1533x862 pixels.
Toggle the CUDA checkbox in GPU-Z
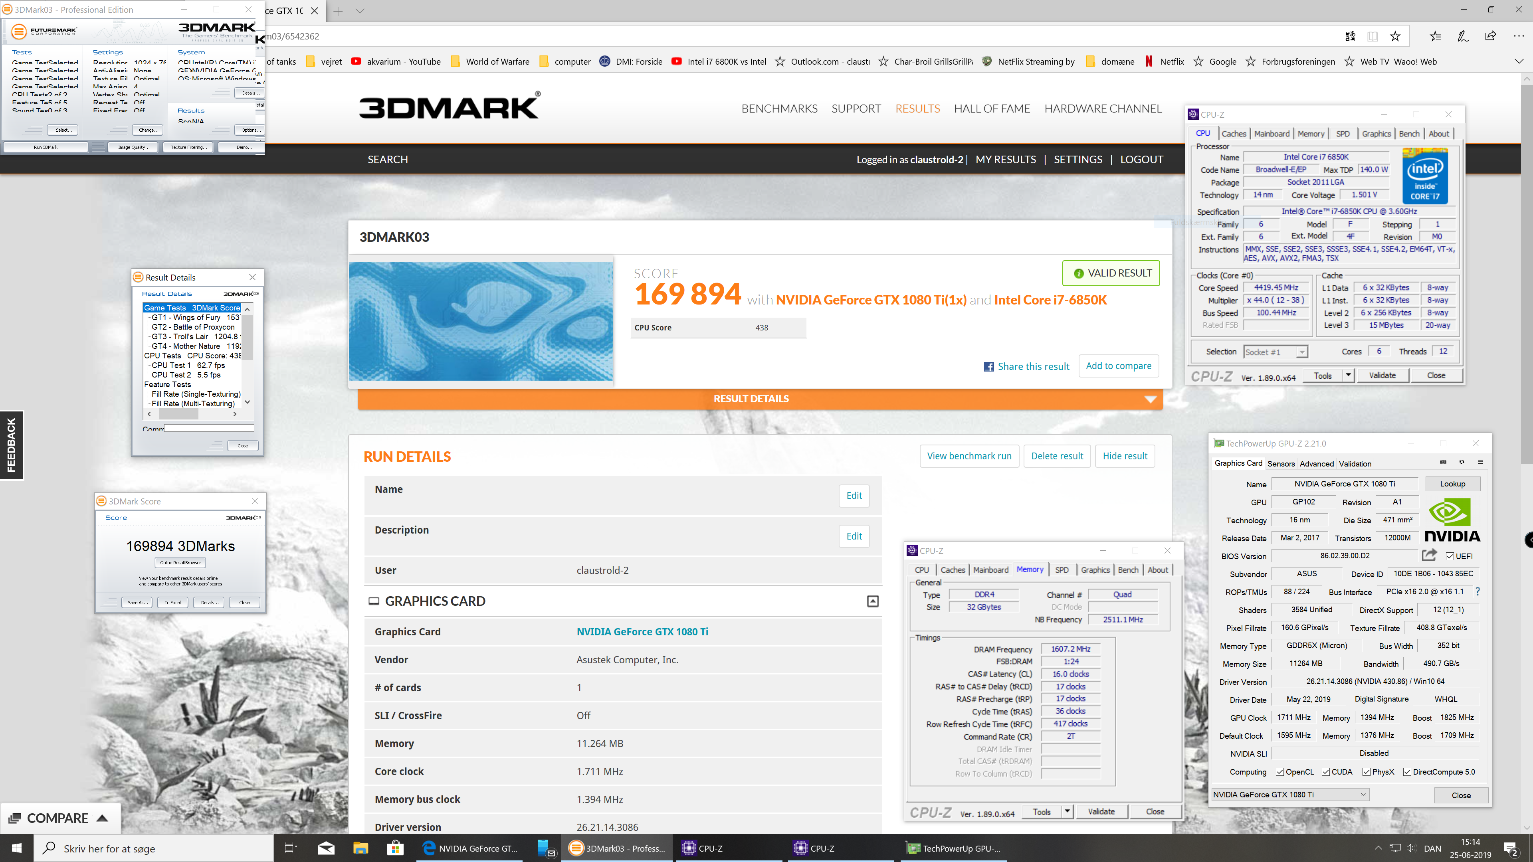[x=1326, y=771]
